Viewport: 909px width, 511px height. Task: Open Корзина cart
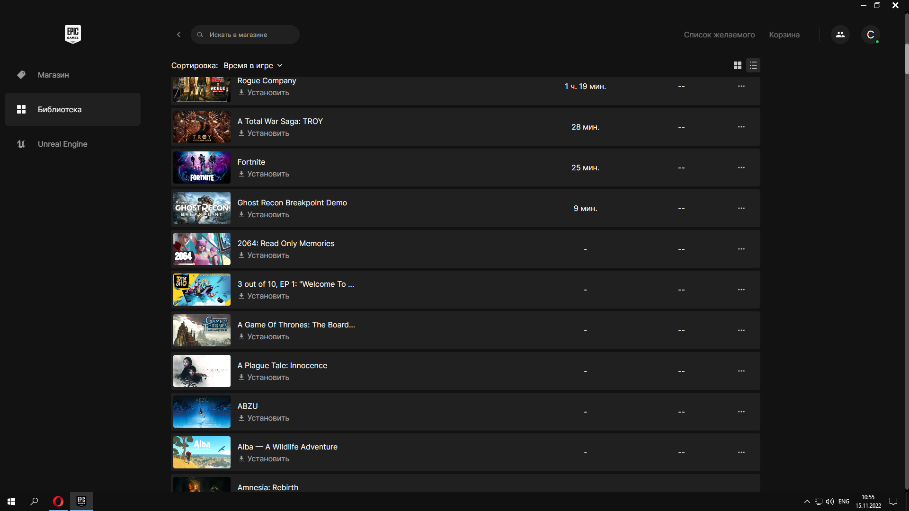point(784,35)
